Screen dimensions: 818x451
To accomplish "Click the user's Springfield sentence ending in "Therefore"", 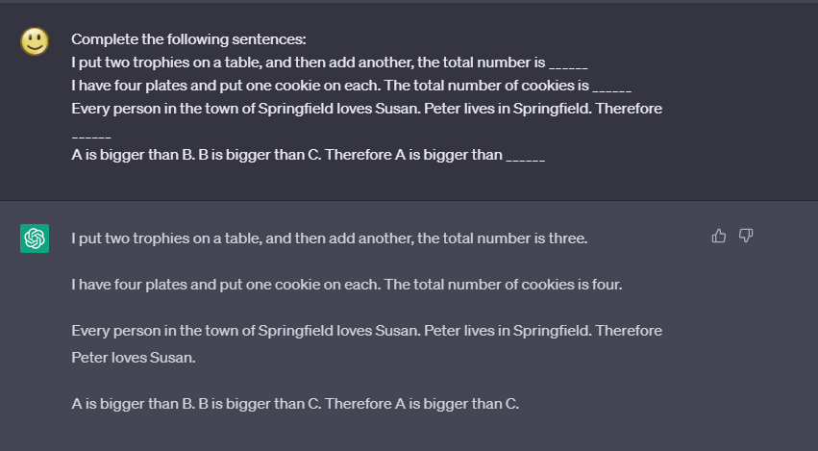I will (366, 109).
